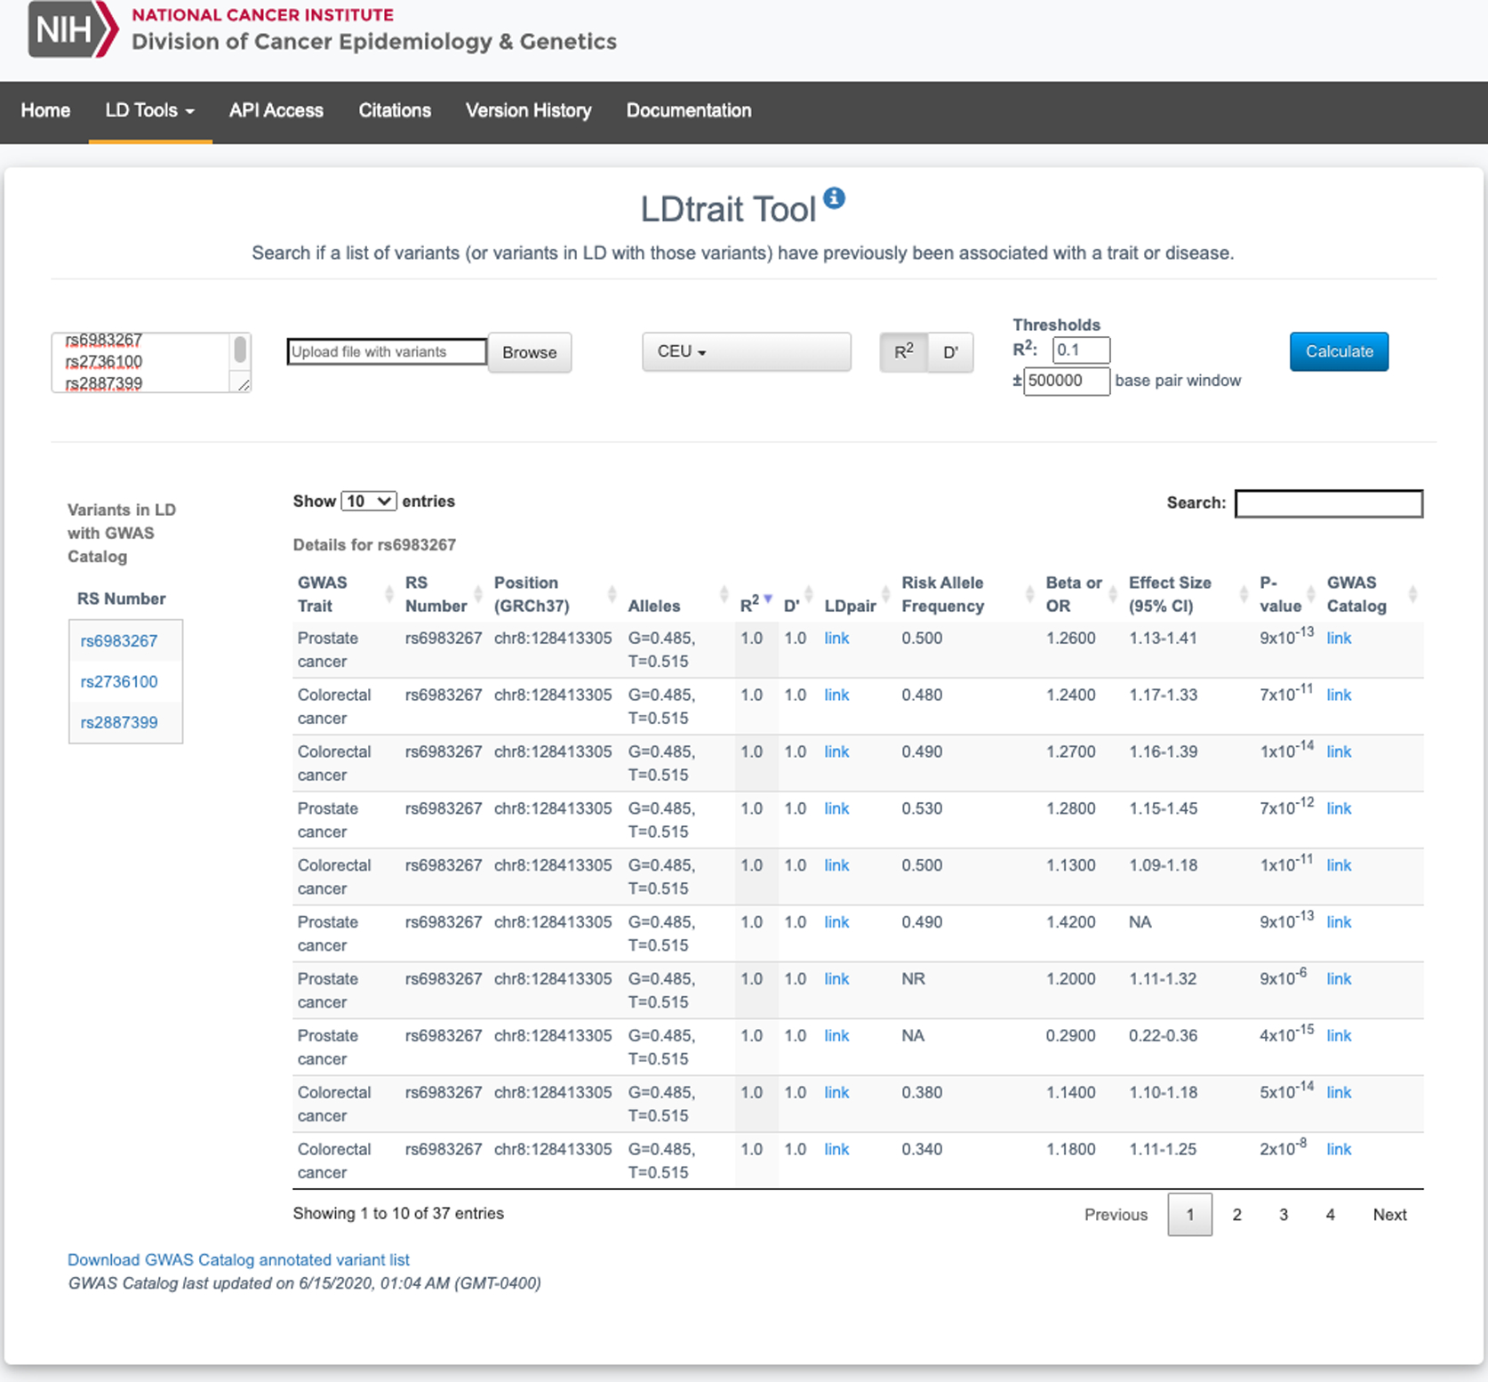Click the base pair window input
Image resolution: width=1488 pixels, height=1382 pixels.
[1067, 381]
